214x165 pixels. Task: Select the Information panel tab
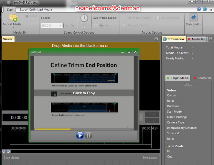pyautogui.click(x=174, y=39)
